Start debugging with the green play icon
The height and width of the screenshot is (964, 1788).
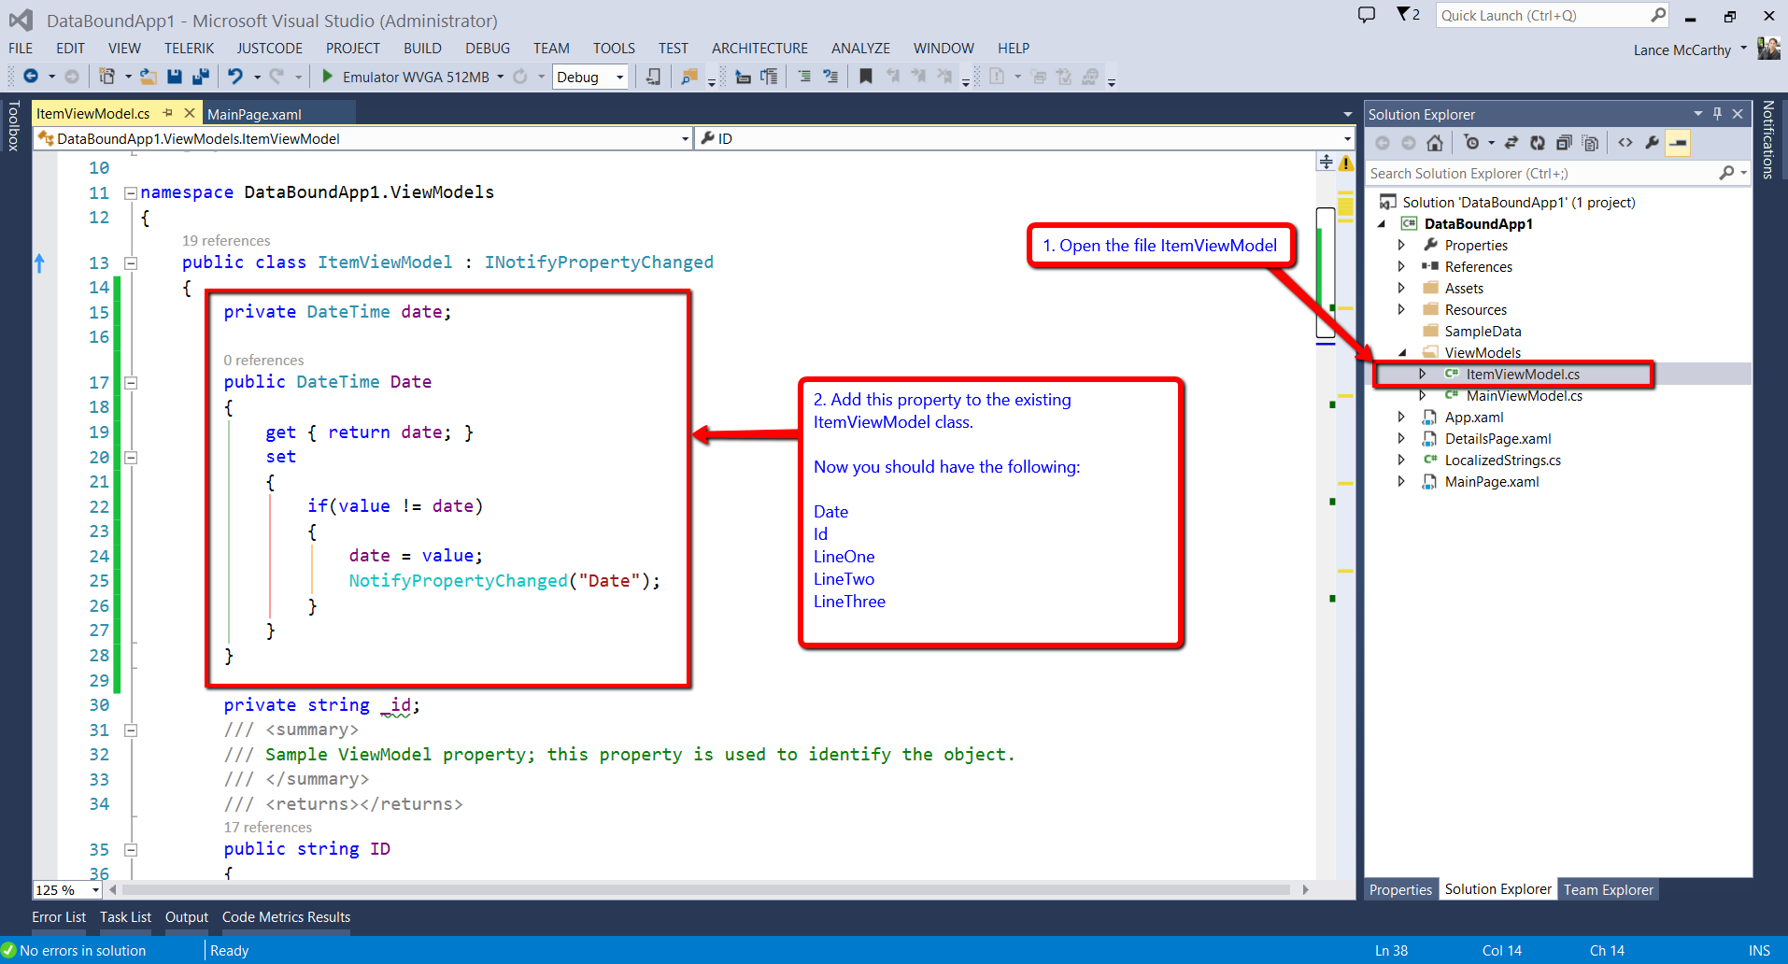(x=327, y=77)
